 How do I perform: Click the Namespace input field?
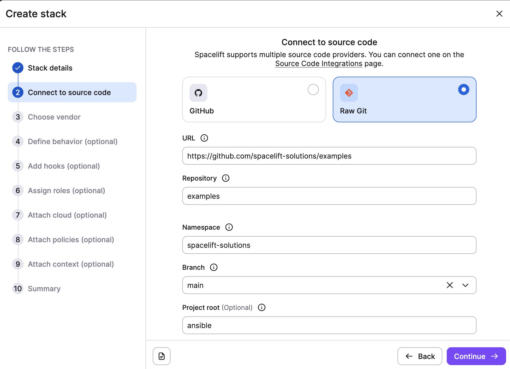coord(329,245)
